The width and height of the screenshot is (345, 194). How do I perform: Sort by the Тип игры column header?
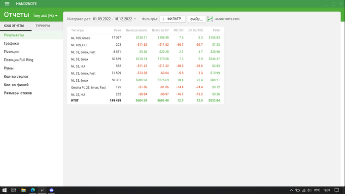[x=77, y=31]
